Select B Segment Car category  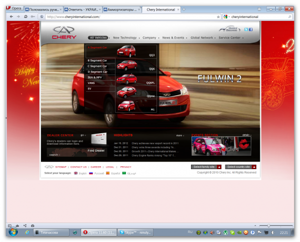click(97, 60)
